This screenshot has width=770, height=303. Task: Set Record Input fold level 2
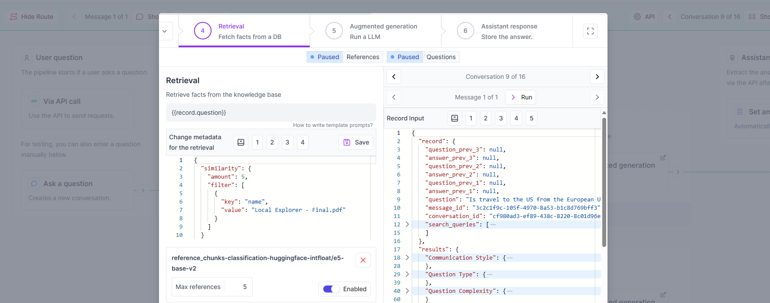[485, 118]
